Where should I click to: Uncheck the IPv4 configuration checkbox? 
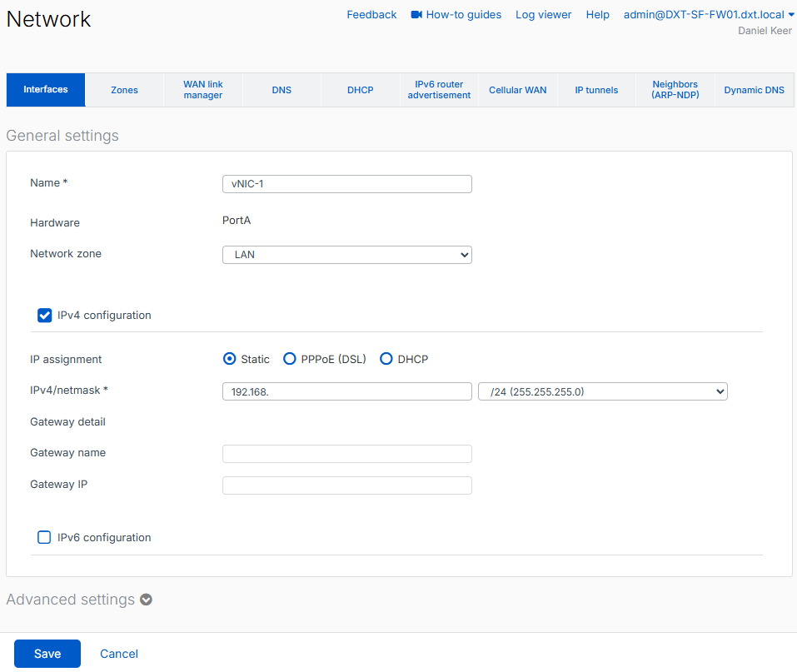click(45, 316)
